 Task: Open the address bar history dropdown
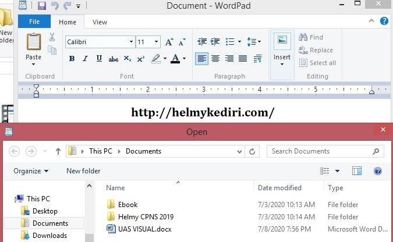[x=239, y=151]
